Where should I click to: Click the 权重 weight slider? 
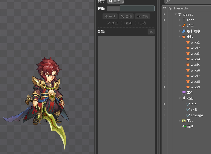(x=131, y=9)
